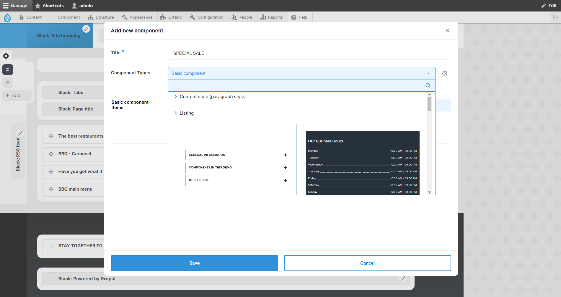This screenshot has height=297, width=561.
Task: Expand the Content style (paragraph style) group
Action: point(175,96)
